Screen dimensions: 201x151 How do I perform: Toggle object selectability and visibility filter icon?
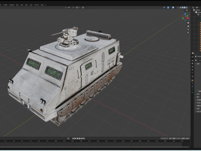pos(164,8)
